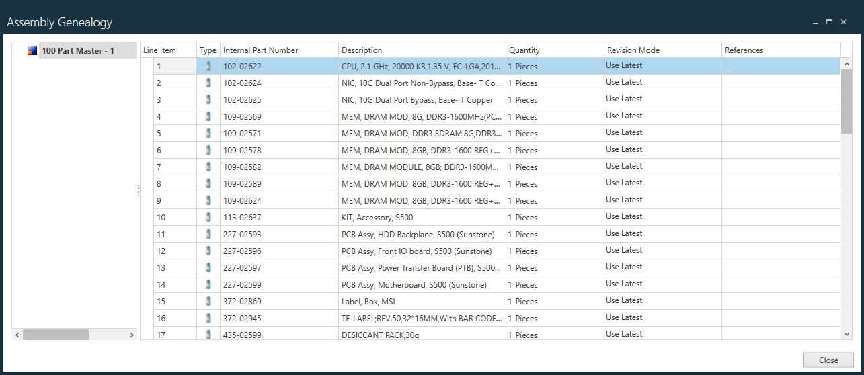The height and width of the screenshot is (375, 864).
Task: Click the 100 Part Master tree icon
Action: point(32,51)
